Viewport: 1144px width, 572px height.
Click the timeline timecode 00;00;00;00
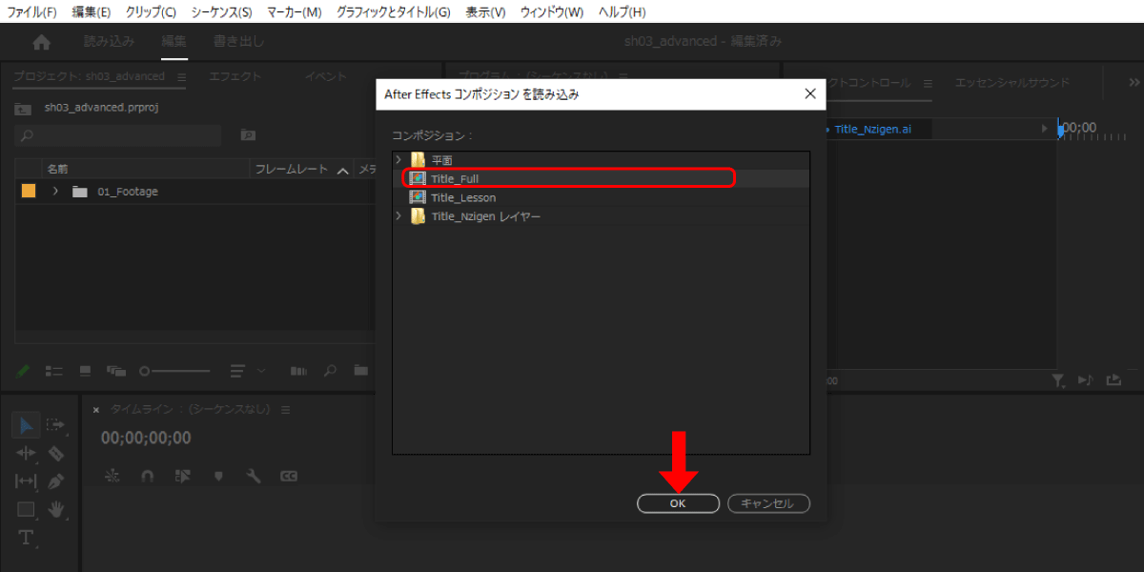point(146,438)
